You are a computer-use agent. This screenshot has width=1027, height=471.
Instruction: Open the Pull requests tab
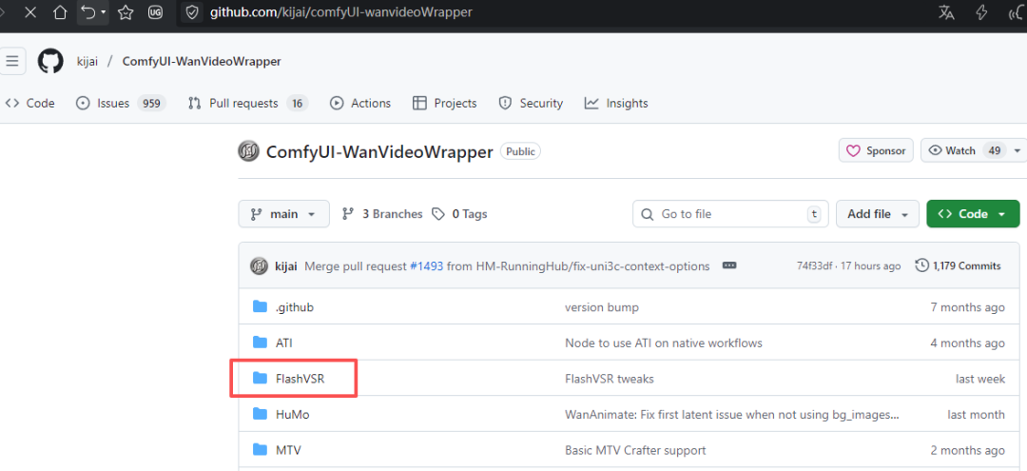247,104
